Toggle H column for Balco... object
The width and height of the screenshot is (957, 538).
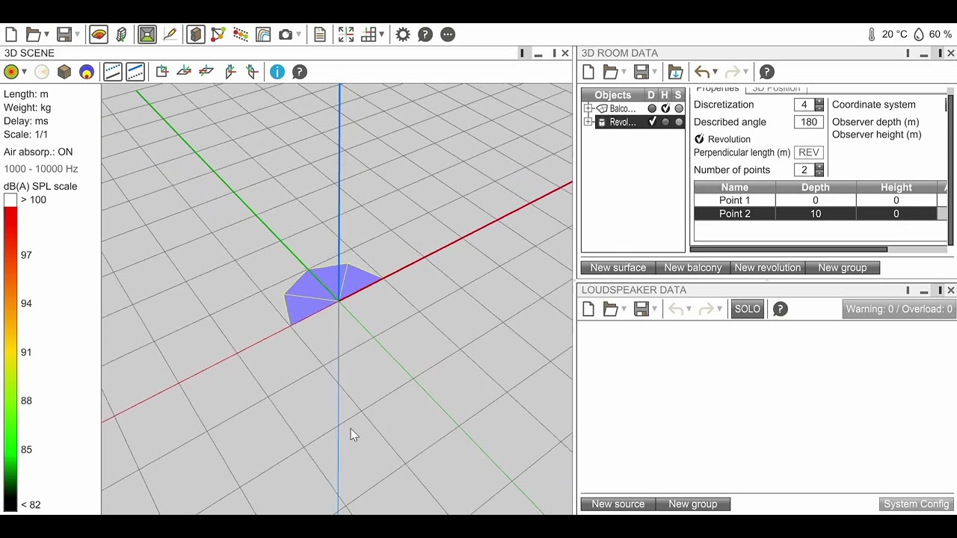pos(665,109)
